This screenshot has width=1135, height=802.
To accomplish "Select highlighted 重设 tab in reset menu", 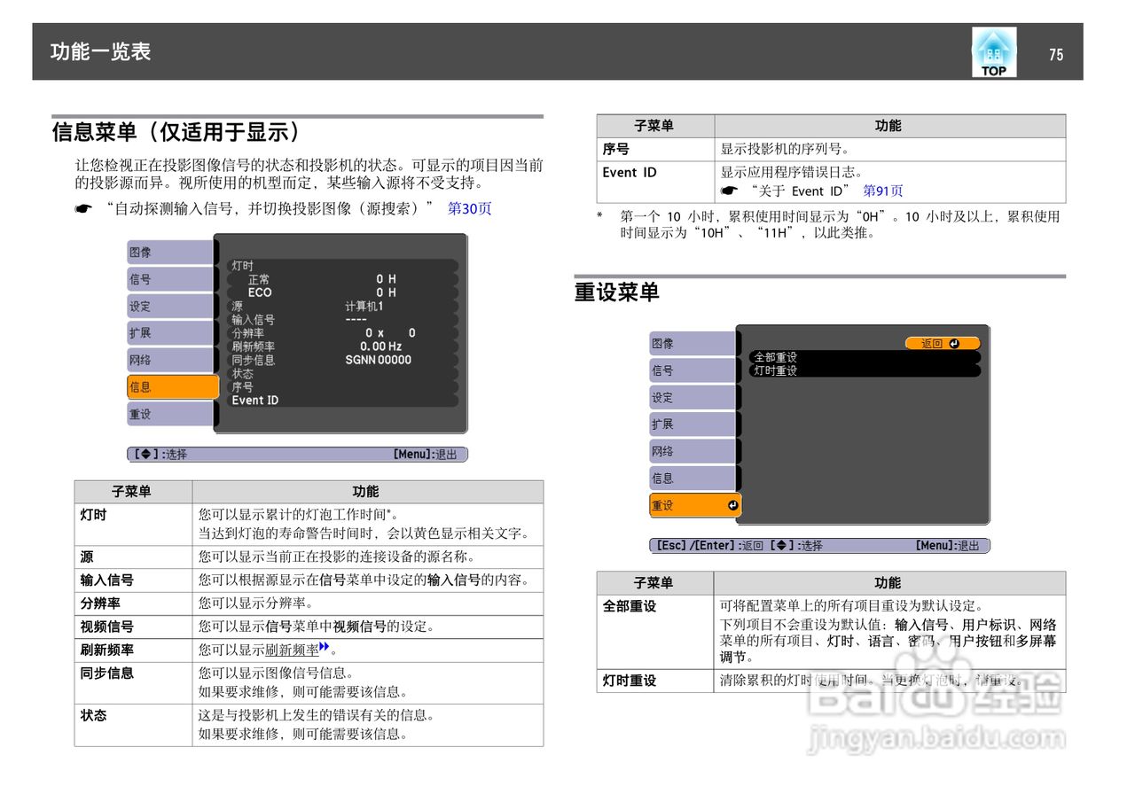I will tap(695, 505).
